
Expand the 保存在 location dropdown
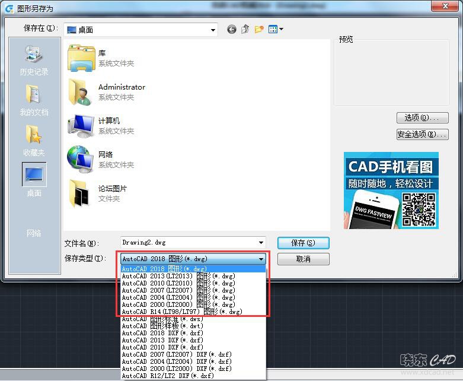[x=213, y=30]
